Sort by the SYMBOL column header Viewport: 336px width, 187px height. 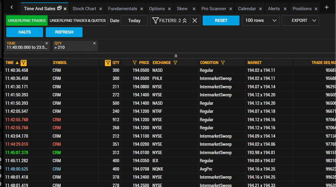pos(60,63)
